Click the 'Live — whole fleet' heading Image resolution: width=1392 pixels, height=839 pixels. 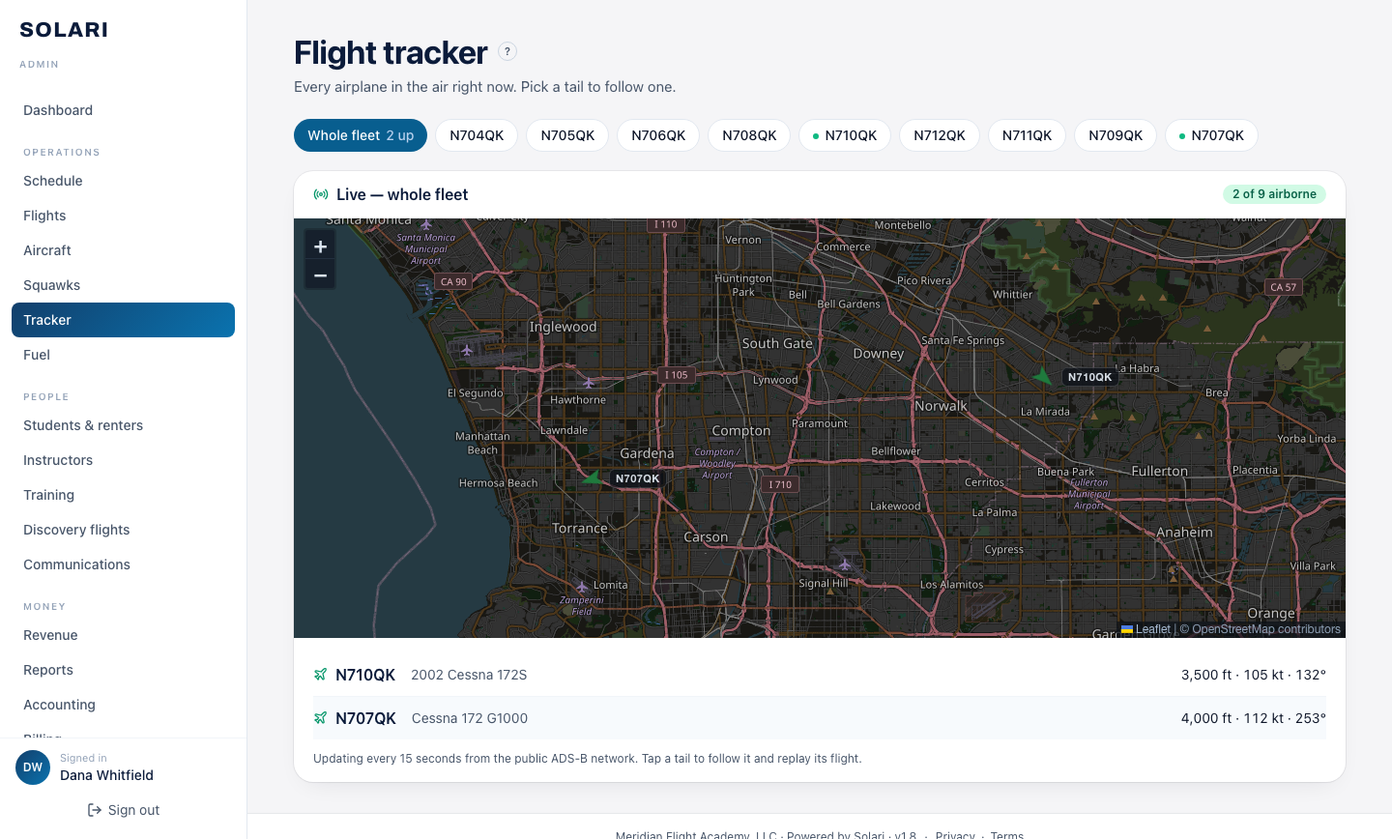coord(402,194)
